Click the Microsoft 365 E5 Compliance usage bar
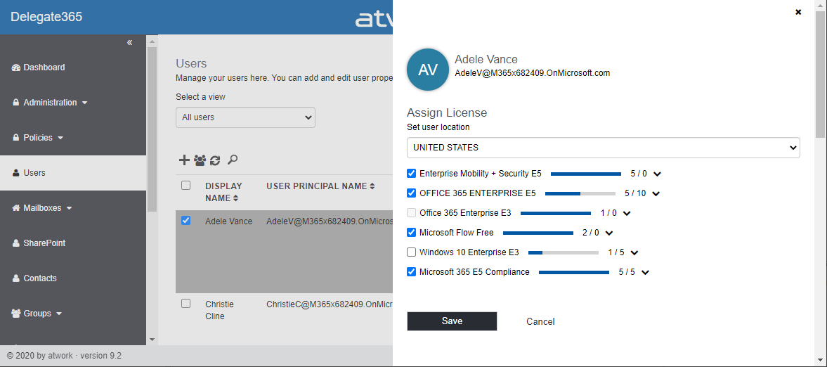Screen dimensions: 827x367 click(x=573, y=272)
